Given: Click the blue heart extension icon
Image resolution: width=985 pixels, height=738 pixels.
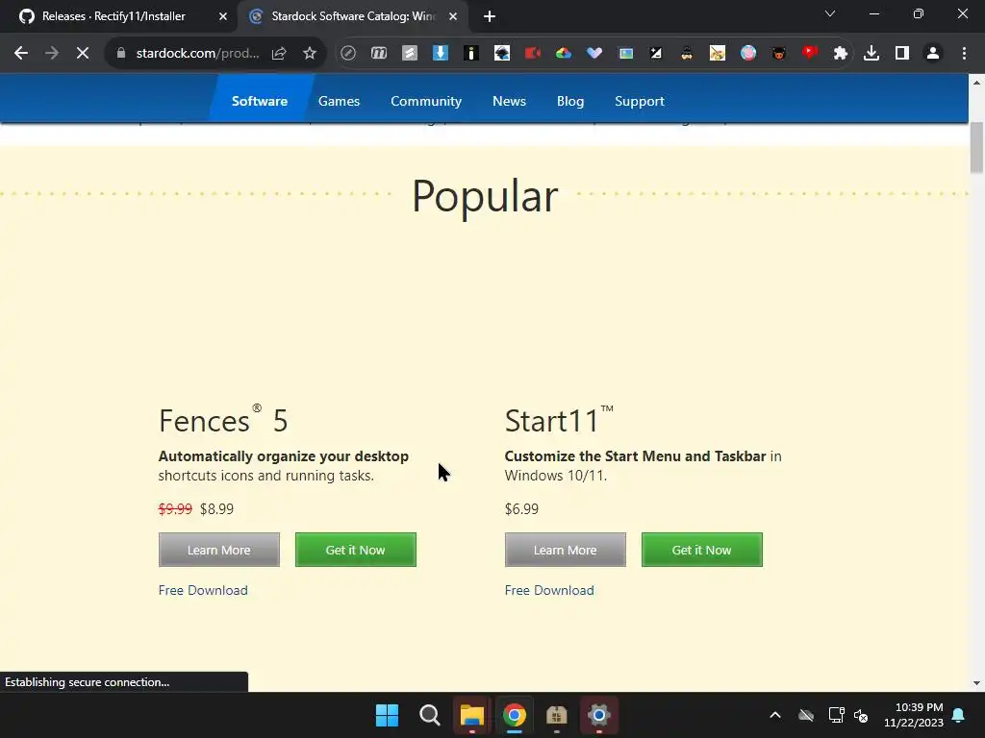Looking at the screenshot, I should click(594, 54).
